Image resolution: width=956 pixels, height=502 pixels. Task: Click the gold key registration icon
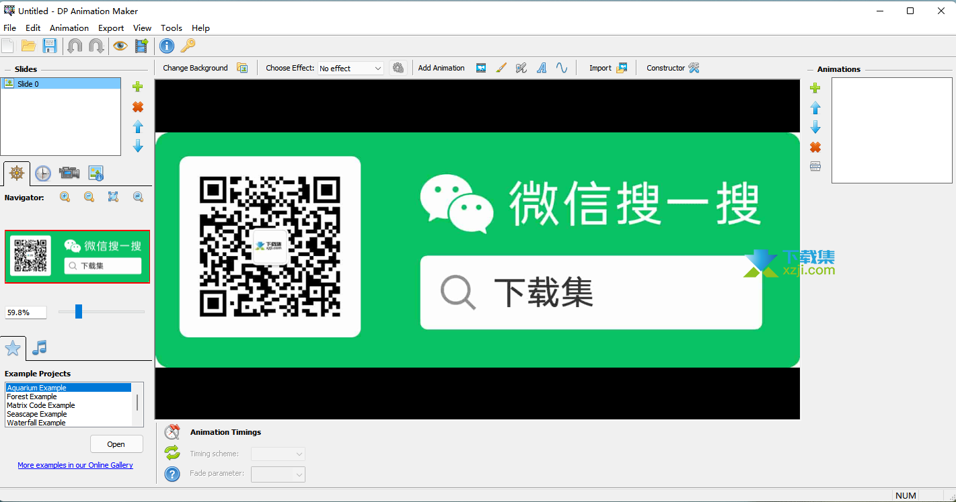(188, 46)
